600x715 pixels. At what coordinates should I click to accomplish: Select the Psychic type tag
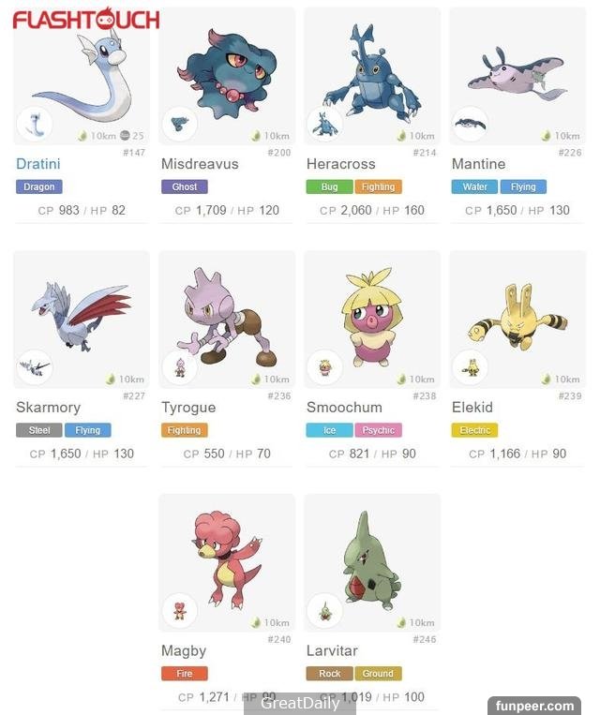click(378, 430)
